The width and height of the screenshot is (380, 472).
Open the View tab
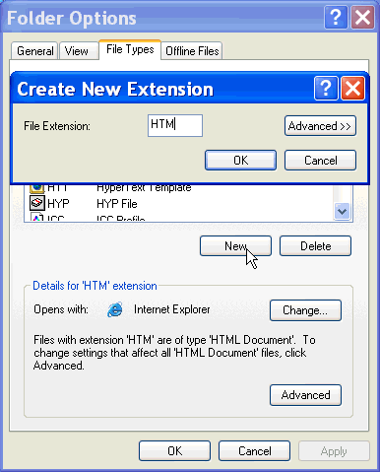pos(76,51)
